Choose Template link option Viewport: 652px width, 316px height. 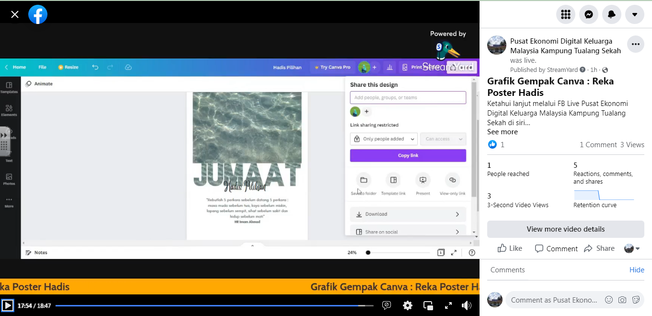coord(393,184)
